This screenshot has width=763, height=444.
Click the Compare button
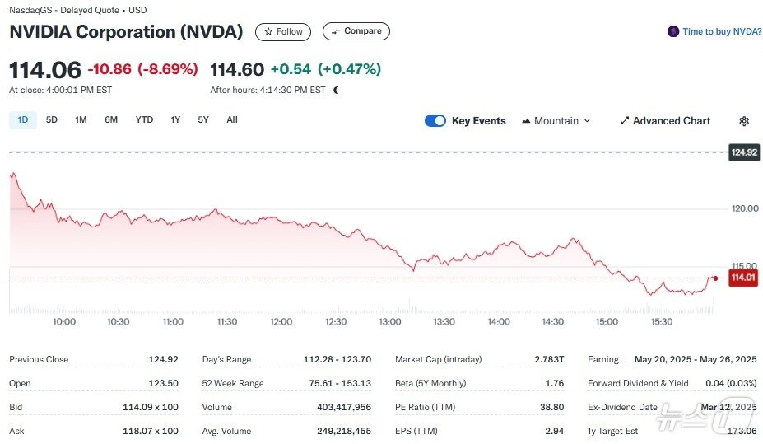point(356,32)
